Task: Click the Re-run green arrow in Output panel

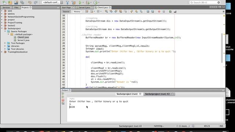Action: tap(63, 93)
